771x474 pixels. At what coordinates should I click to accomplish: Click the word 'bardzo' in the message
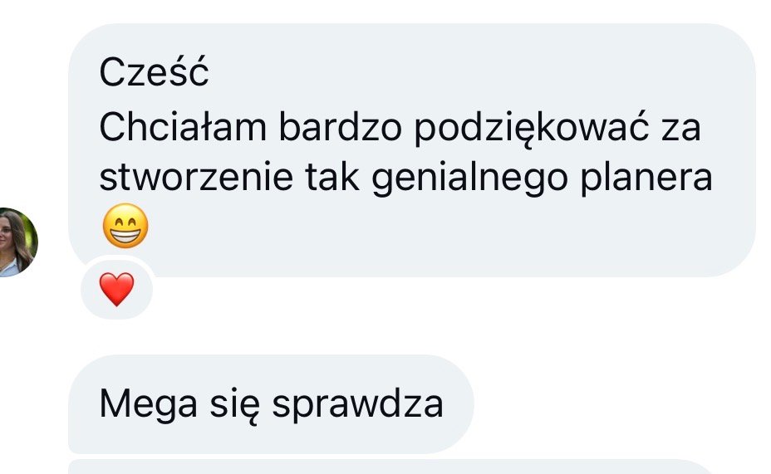click(341, 127)
